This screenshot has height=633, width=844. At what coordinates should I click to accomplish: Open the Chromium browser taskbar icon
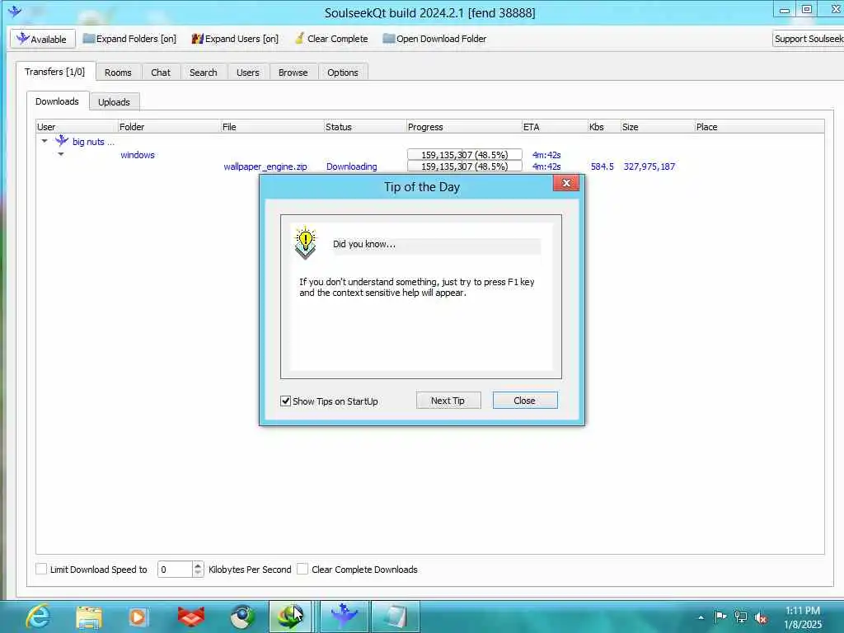coord(242,617)
